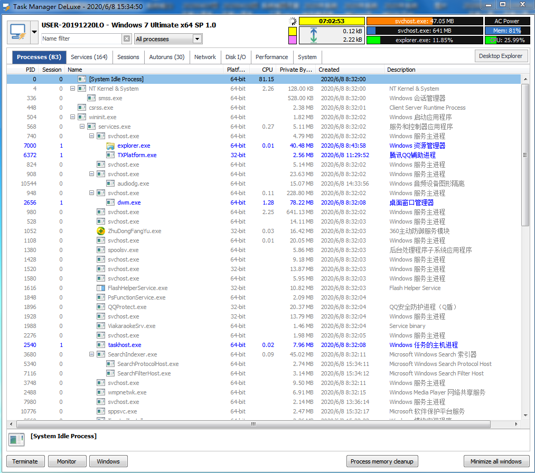Collapse the services.exe tree node
This screenshot has width=535, height=473.
click(82, 127)
